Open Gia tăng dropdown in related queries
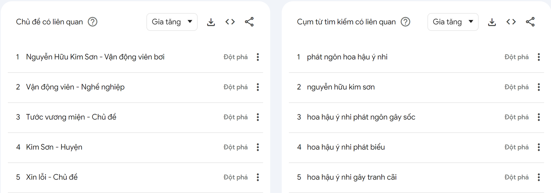Viewport: 551px width, 193px height. pos(453,22)
